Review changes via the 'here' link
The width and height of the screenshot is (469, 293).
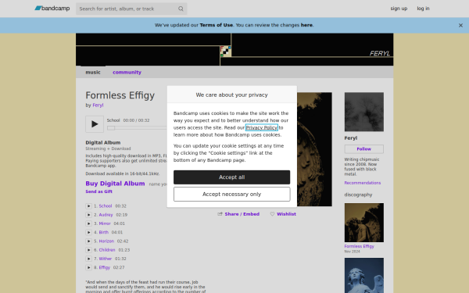(306, 25)
